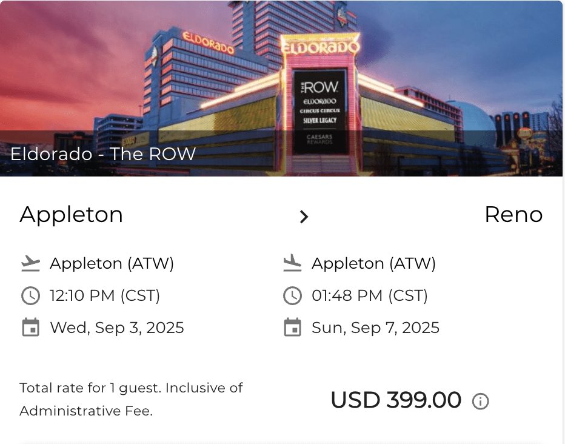Open the price info icon

point(481,402)
